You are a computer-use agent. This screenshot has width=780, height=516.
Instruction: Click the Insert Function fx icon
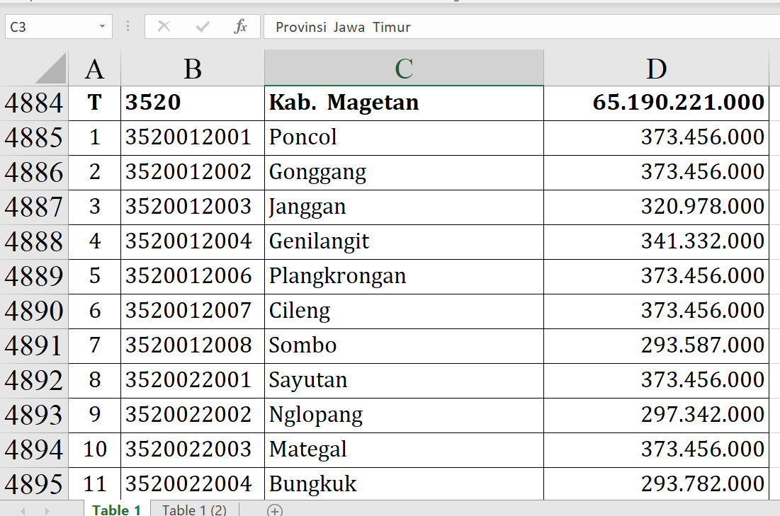click(240, 27)
